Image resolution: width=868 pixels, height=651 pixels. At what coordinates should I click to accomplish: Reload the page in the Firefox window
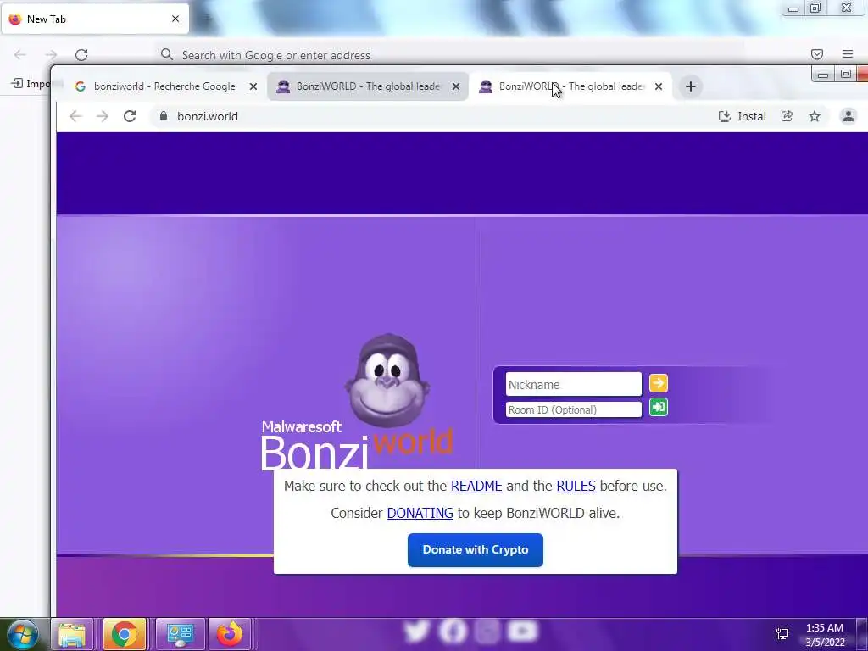pyautogui.click(x=81, y=54)
